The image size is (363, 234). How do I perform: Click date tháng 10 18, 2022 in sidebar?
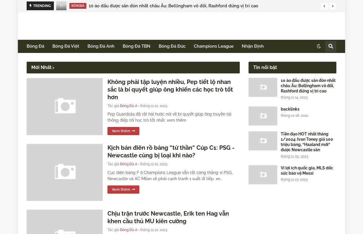click(294, 116)
